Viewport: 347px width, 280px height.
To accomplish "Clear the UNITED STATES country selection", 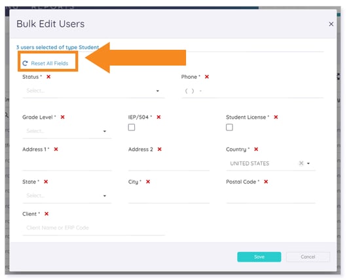I will [301, 163].
